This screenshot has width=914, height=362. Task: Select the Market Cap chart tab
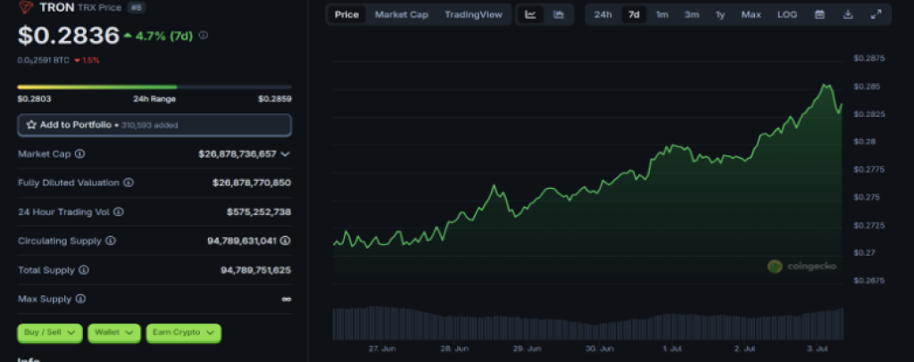(402, 14)
